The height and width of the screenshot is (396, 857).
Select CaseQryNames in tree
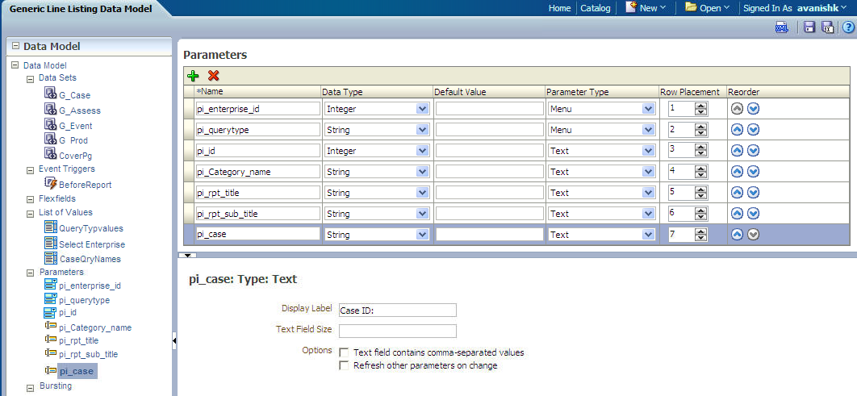pos(90,259)
